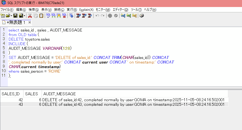Screen dimensions: 242x130
Task: Click the Paste clipboard icon
Action: [41, 16]
